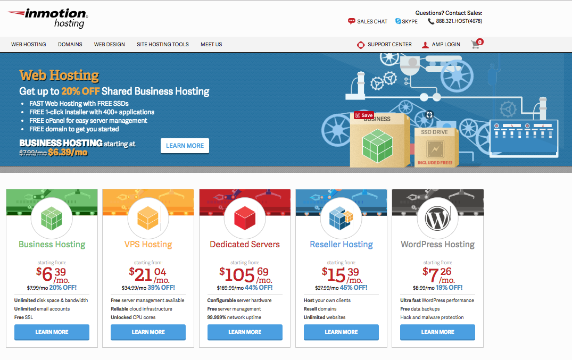Open the Site Hosting Tools menu
Image resolution: width=572 pixels, height=360 pixels.
[163, 45]
